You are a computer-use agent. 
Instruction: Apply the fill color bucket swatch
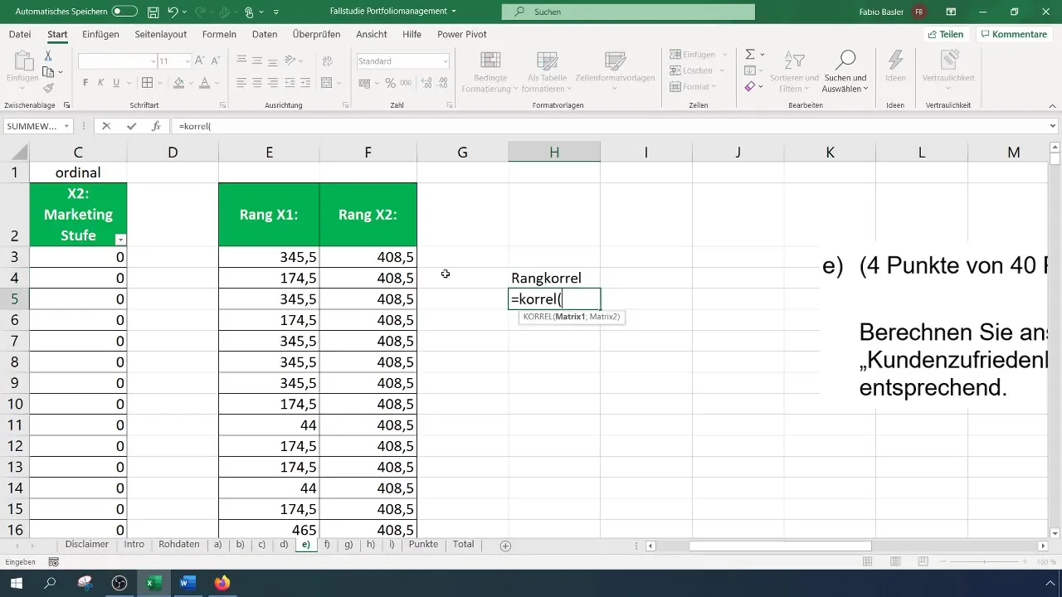pyautogui.click(x=178, y=83)
